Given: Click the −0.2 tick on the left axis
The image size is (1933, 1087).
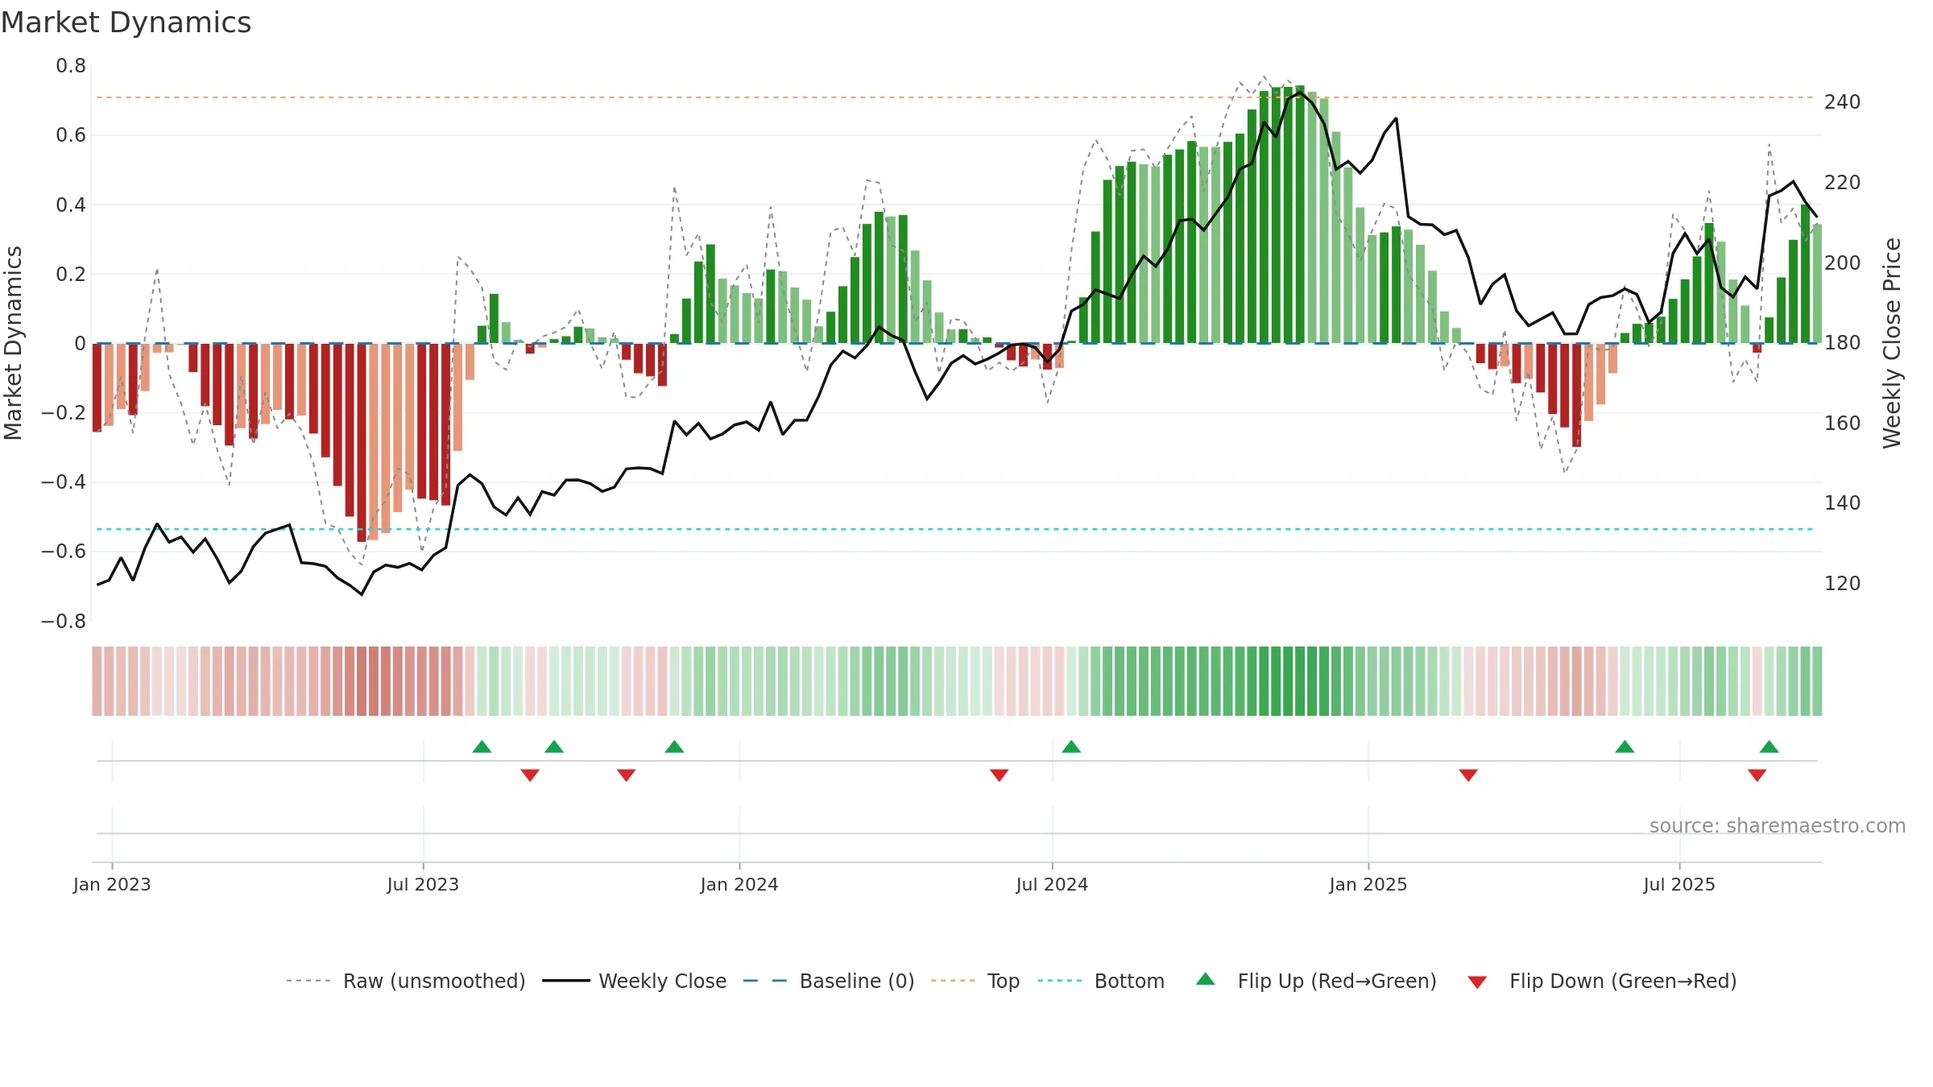Looking at the screenshot, I should coord(64,413).
